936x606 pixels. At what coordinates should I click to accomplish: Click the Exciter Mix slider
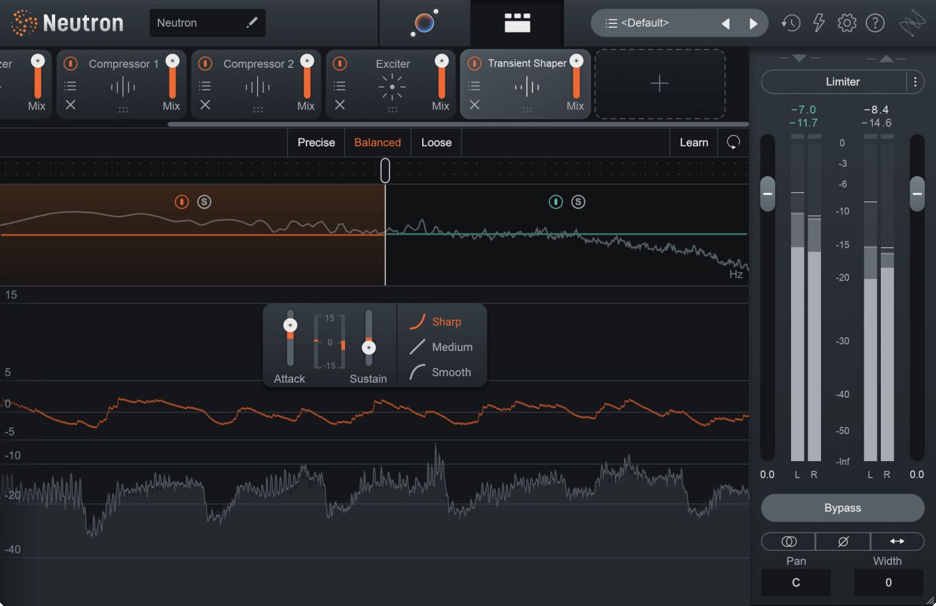pos(441,76)
